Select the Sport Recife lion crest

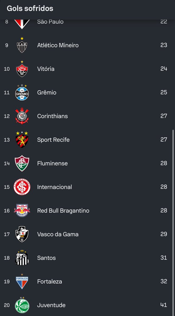pos(22,140)
